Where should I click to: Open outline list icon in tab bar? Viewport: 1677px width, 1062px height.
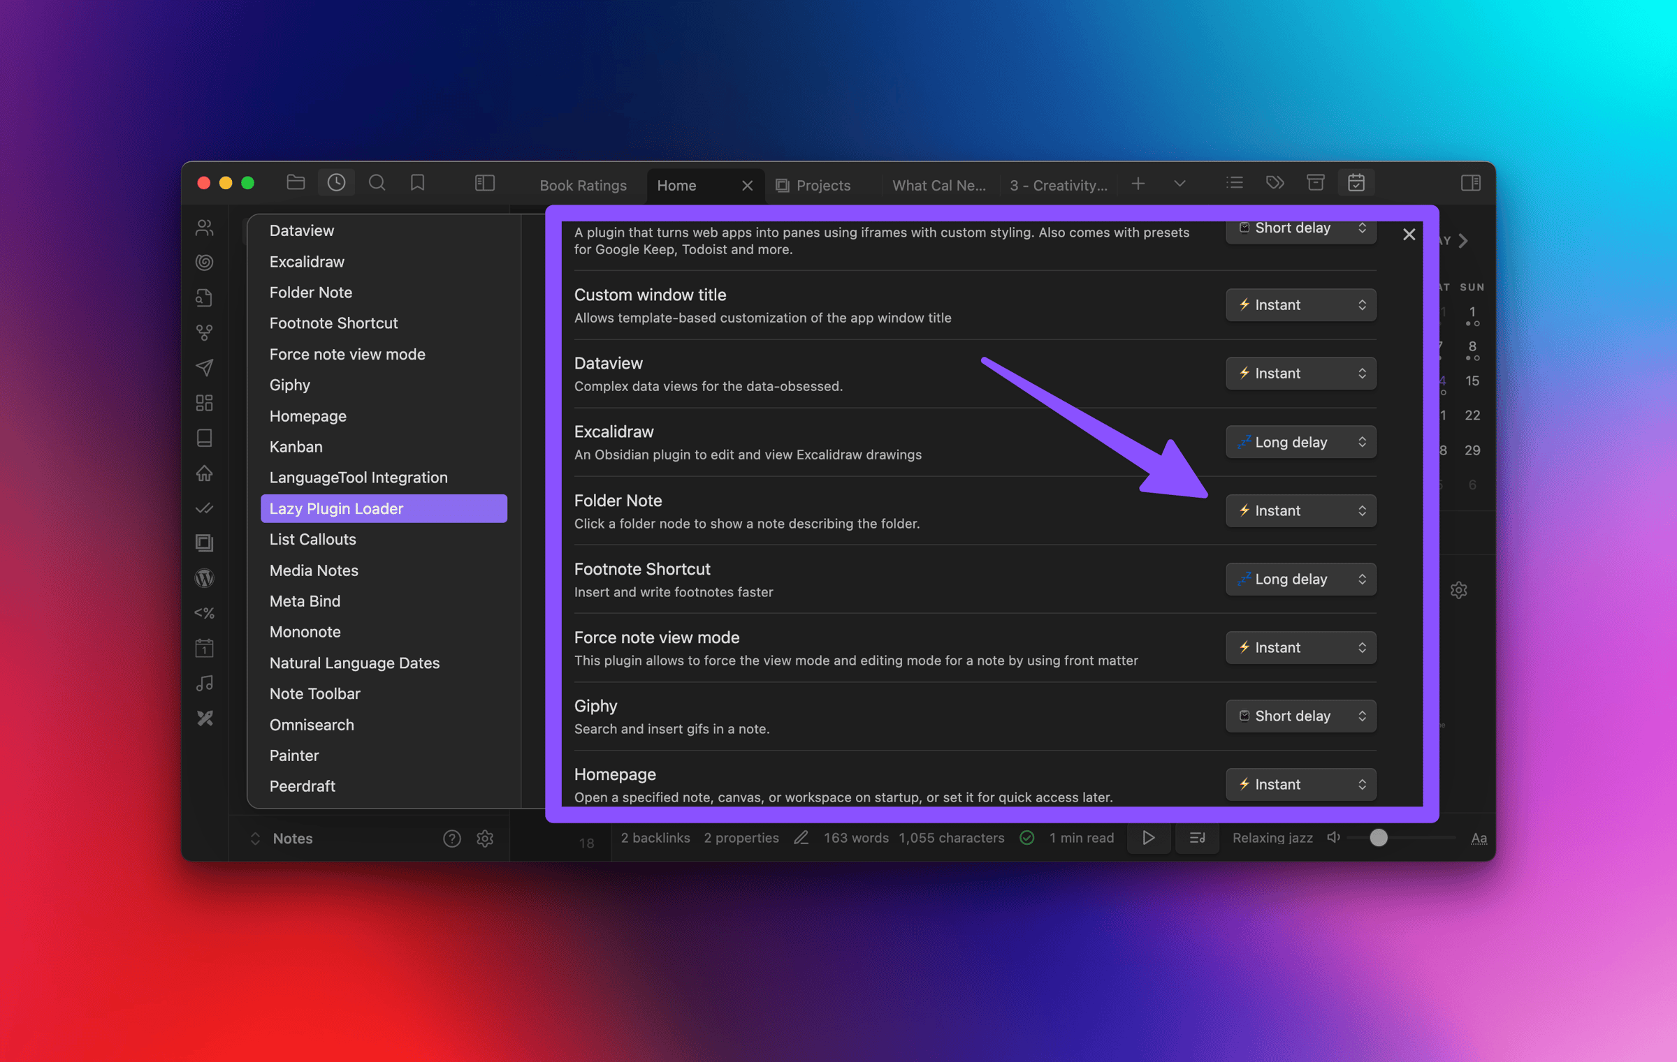tap(1235, 183)
